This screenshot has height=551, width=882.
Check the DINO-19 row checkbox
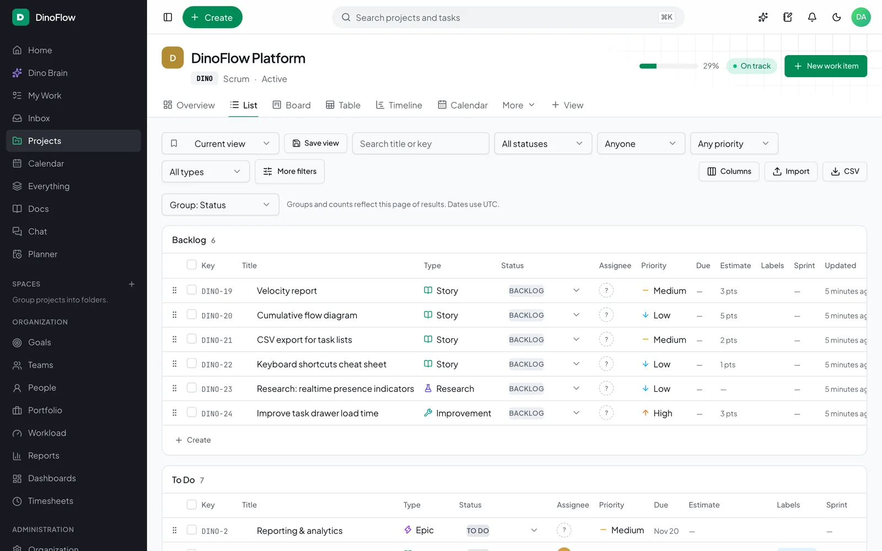192,290
